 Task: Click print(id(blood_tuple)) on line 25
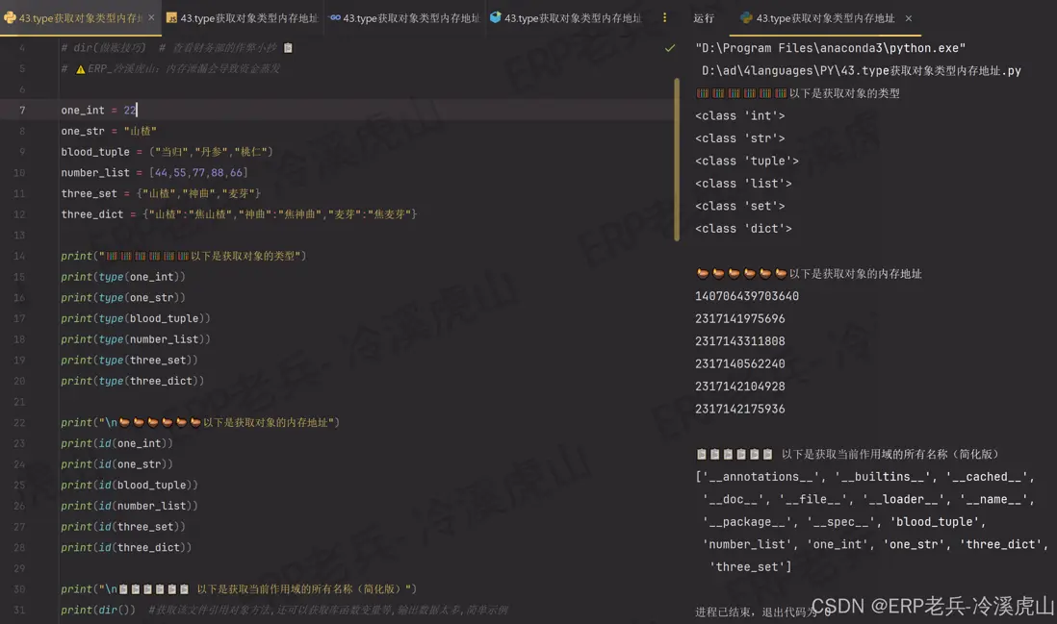coord(129,486)
